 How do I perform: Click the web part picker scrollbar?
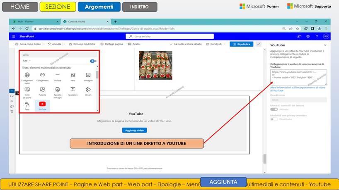point(97,75)
